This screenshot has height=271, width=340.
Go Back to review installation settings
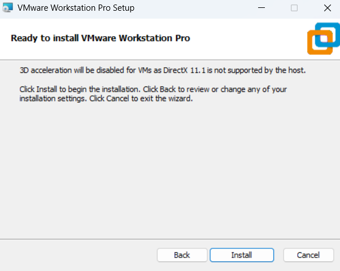(182, 255)
